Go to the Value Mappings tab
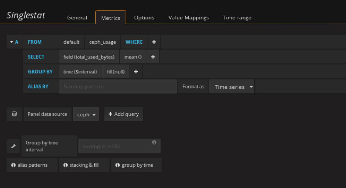The width and height of the screenshot is (346, 188). click(189, 18)
